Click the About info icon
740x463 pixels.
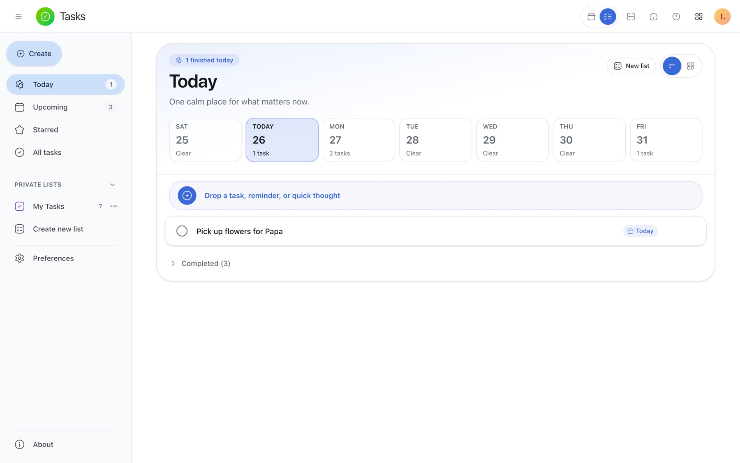(20, 444)
